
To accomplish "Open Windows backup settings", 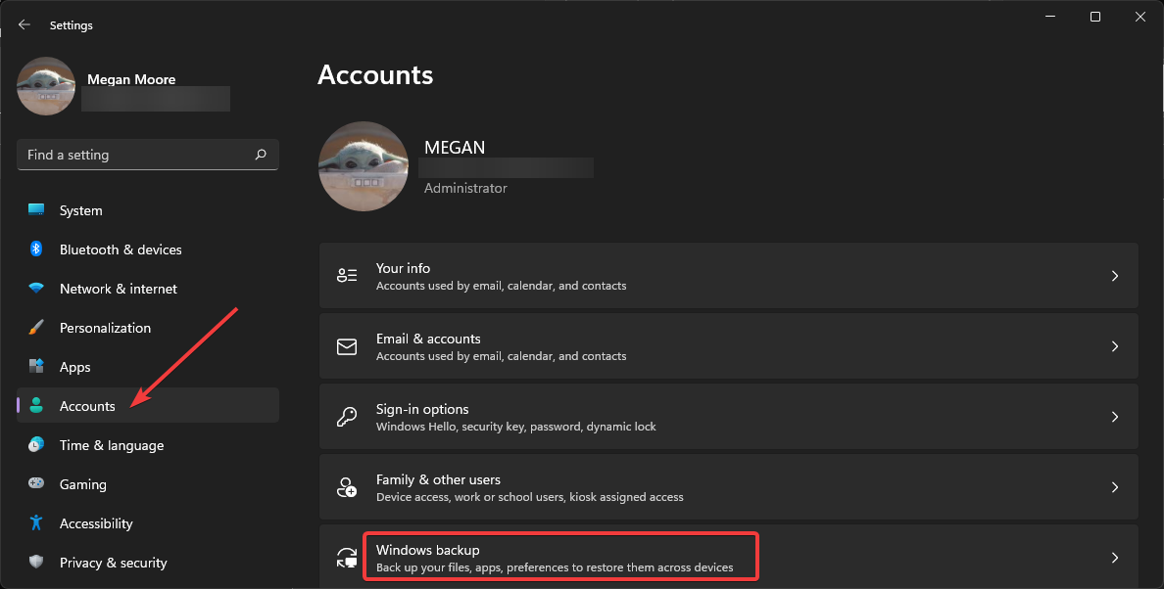I will tap(558, 557).
